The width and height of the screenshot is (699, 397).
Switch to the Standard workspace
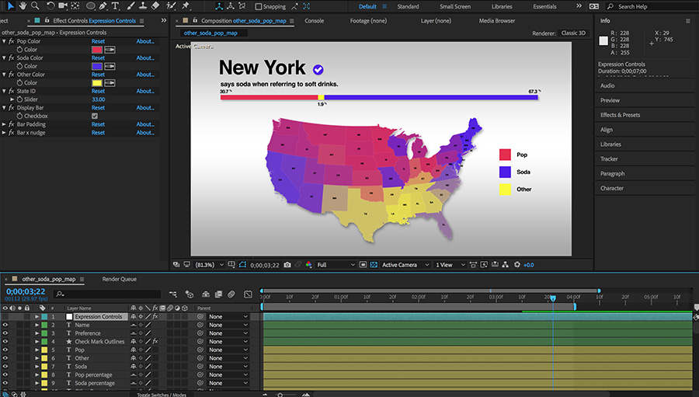point(408,7)
